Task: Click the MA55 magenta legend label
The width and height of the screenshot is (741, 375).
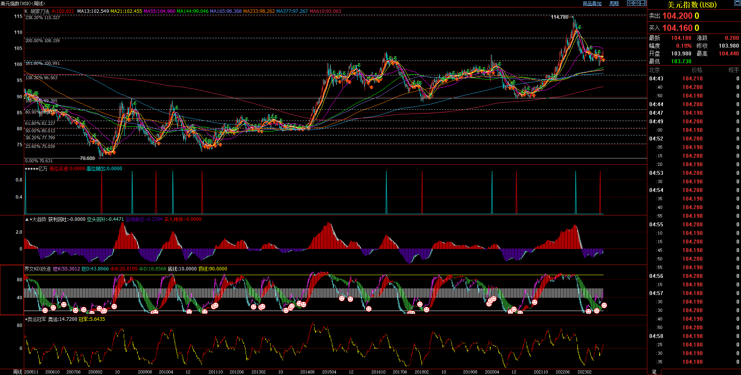Action: 159,11
